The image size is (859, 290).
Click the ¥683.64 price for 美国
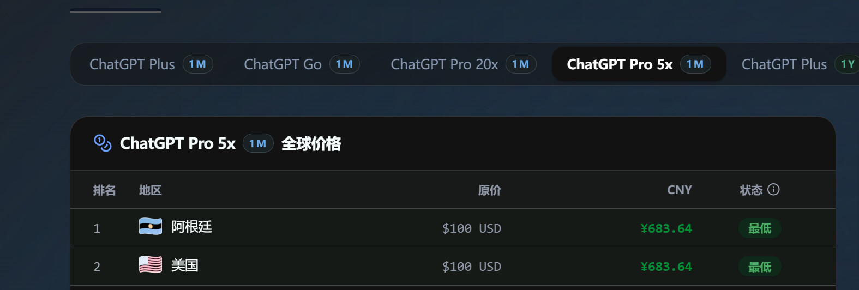click(666, 267)
